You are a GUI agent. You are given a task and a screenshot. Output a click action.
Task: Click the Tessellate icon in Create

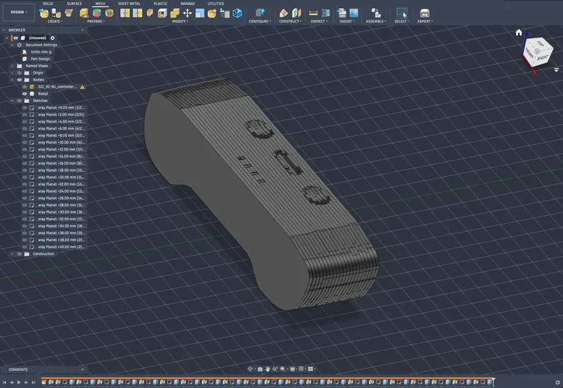coord(56,13)
